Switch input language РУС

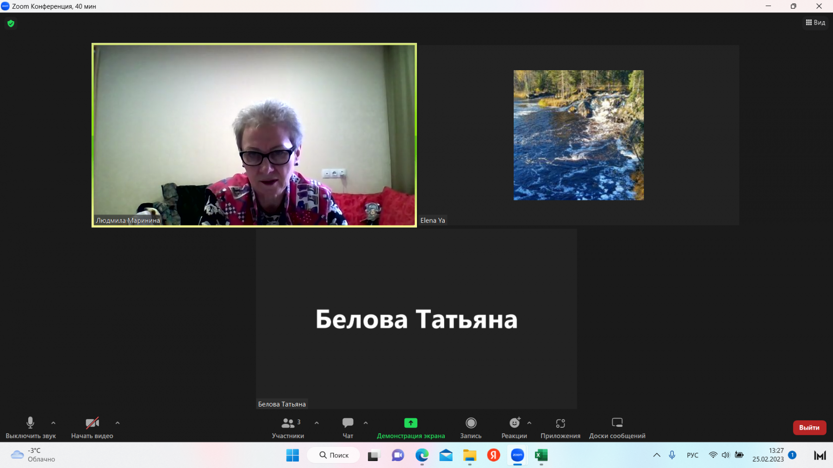pos(693,455)
